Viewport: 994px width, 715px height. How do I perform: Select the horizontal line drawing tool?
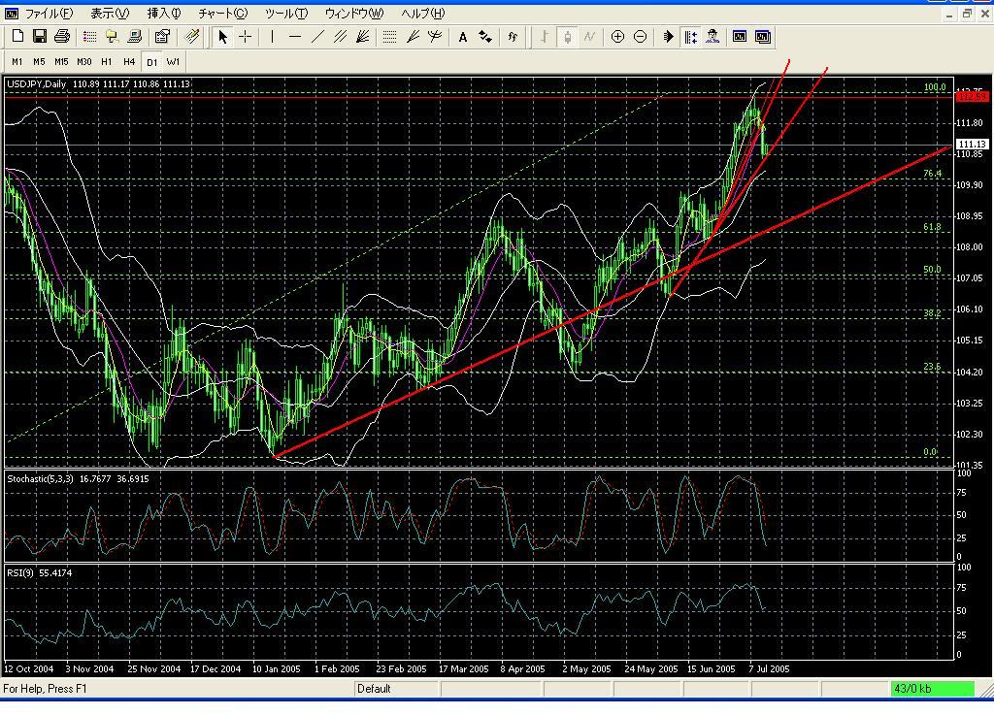(295, 37)
